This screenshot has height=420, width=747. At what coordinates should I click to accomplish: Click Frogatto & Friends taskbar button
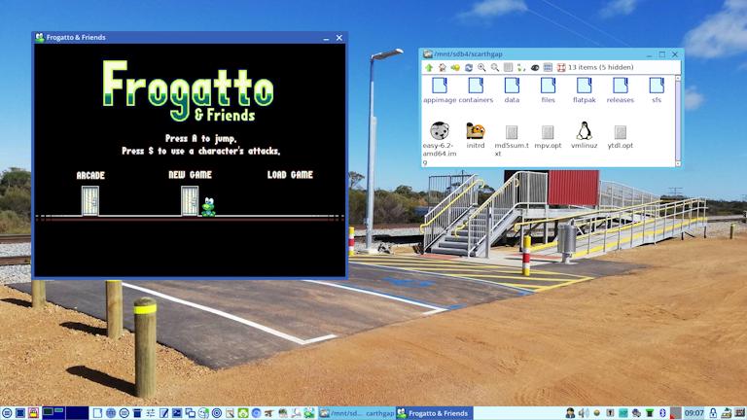click(x=434, y=413)
